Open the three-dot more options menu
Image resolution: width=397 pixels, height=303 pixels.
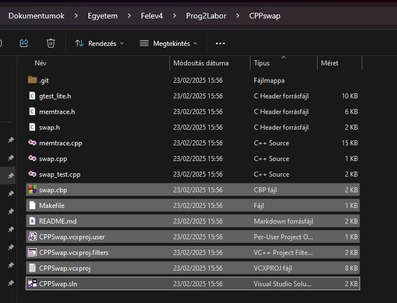coord(220,43)
